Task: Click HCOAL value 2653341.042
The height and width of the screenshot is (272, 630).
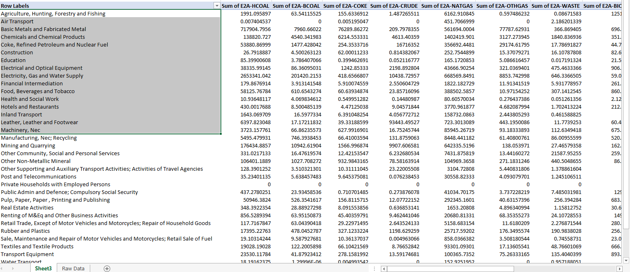Action: (256, 76)
